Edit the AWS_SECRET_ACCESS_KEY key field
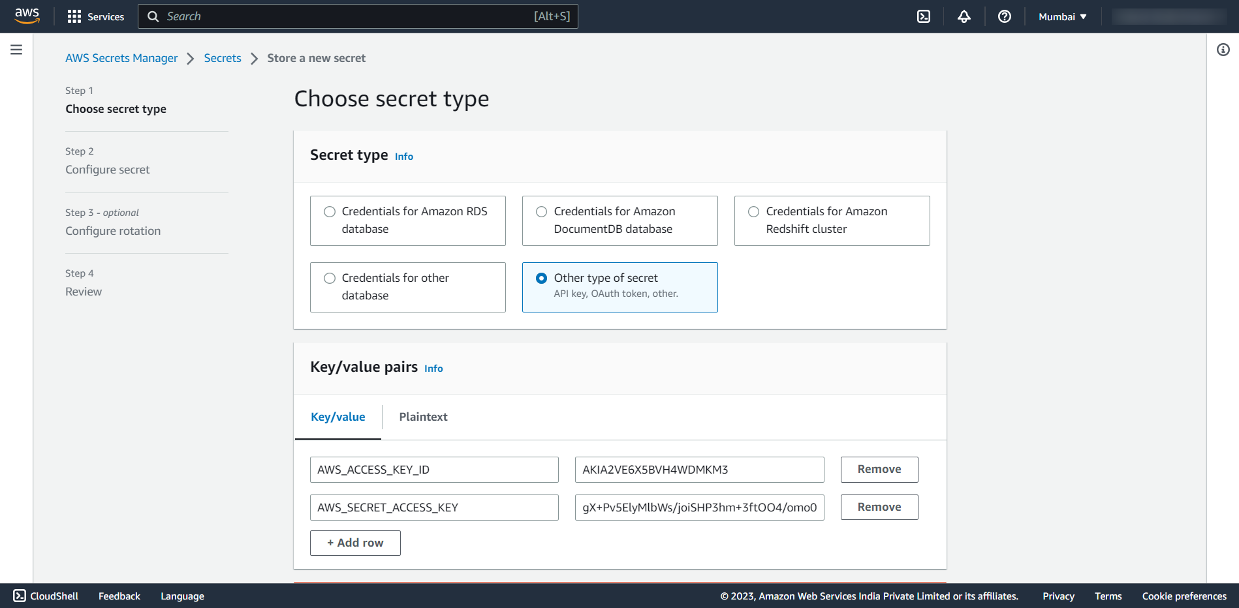This screenshot has width=1239, height=608. 434,508
